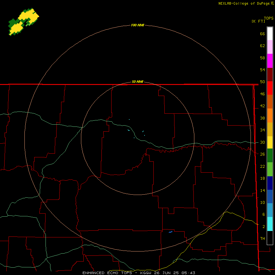Click the '50 NMI' range ring label
Viewport: 275px width, 275px height.
(137, 82)
